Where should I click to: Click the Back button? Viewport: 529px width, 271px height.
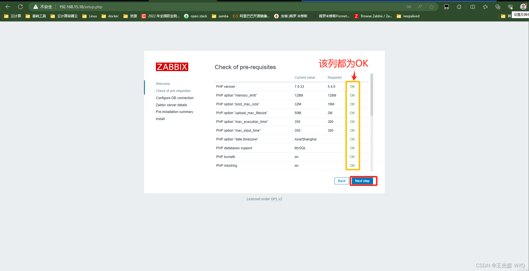pyautogui.click(x=342, y=181)
